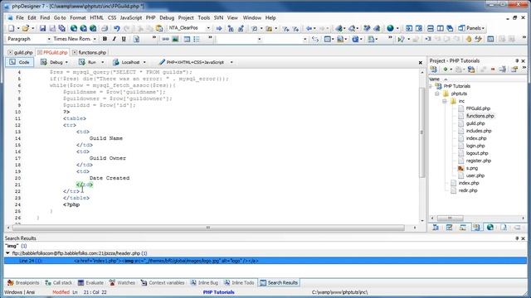Screen dimensions: 531x298
Task: Collapse the phptuts folder in project tree
Action: (437, 94)
